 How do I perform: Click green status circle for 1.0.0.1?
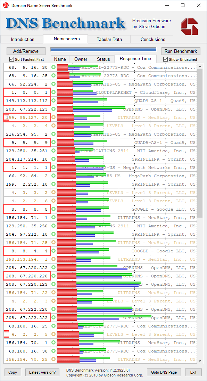click(53, 92)
